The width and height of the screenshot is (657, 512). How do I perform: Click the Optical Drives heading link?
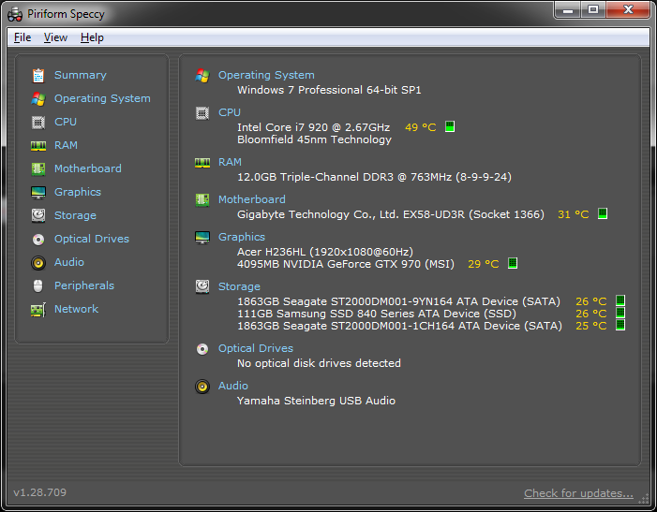point(256,349)
